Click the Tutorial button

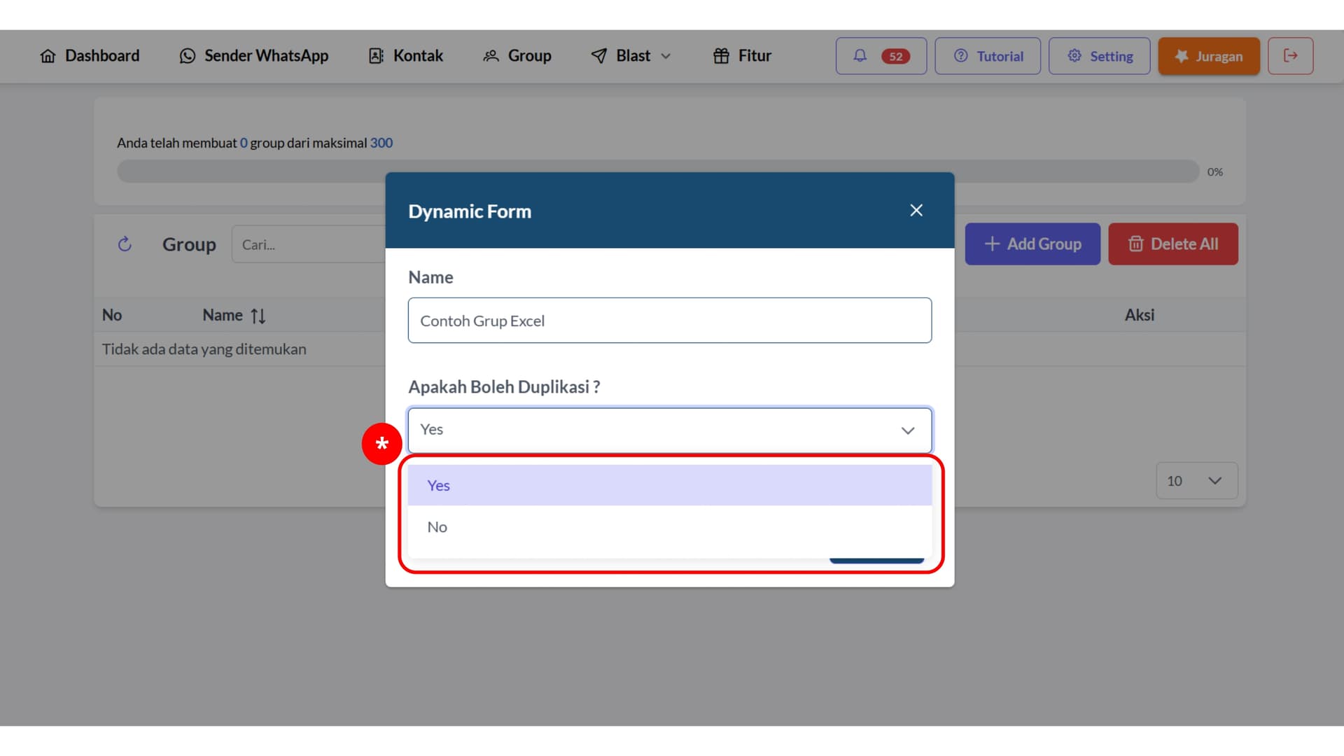pyautogui.click(x=988, y=56)
